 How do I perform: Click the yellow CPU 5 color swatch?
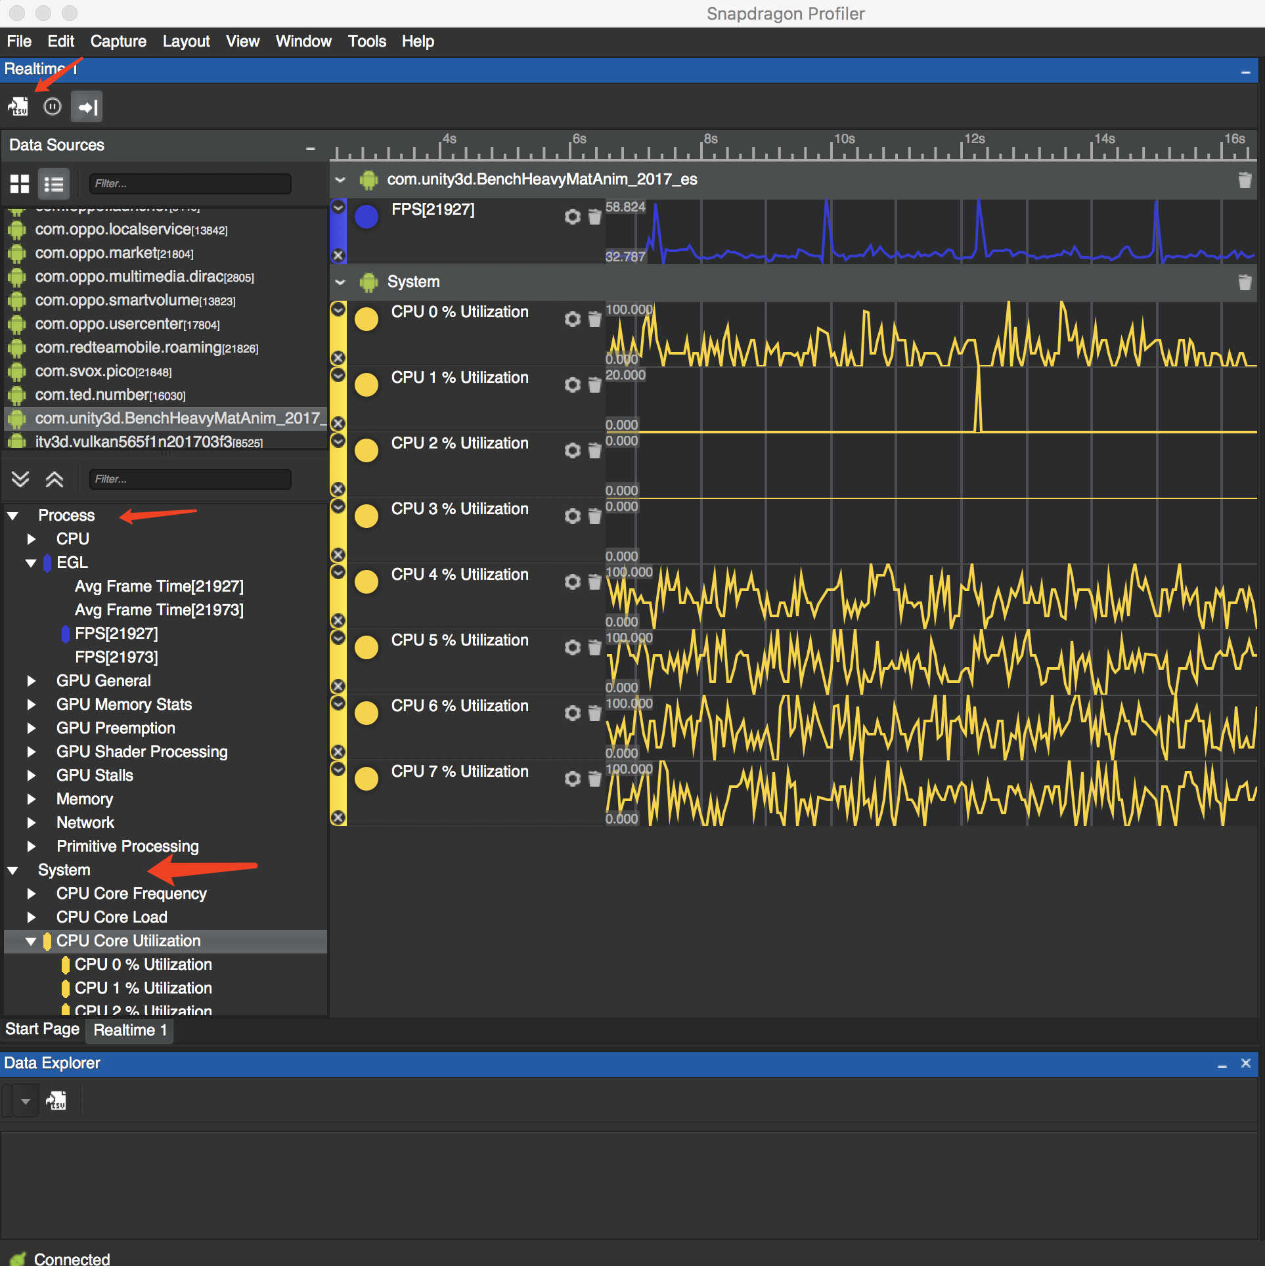366,647
